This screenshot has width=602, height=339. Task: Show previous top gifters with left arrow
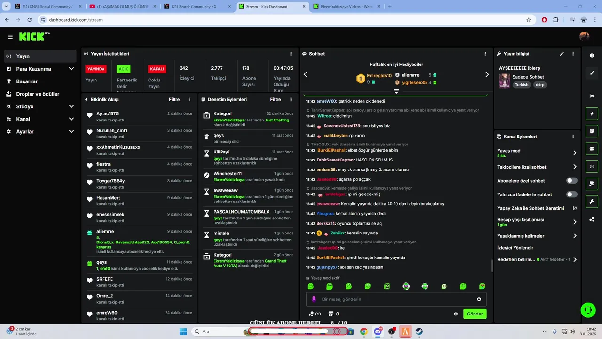305,74
